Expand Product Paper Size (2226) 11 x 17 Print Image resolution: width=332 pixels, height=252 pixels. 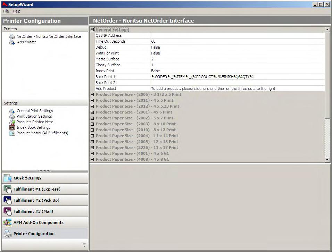[92, 148]
